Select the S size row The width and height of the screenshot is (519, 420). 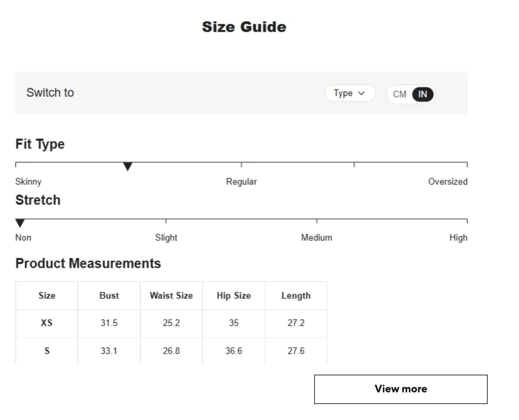coord(47,351)
